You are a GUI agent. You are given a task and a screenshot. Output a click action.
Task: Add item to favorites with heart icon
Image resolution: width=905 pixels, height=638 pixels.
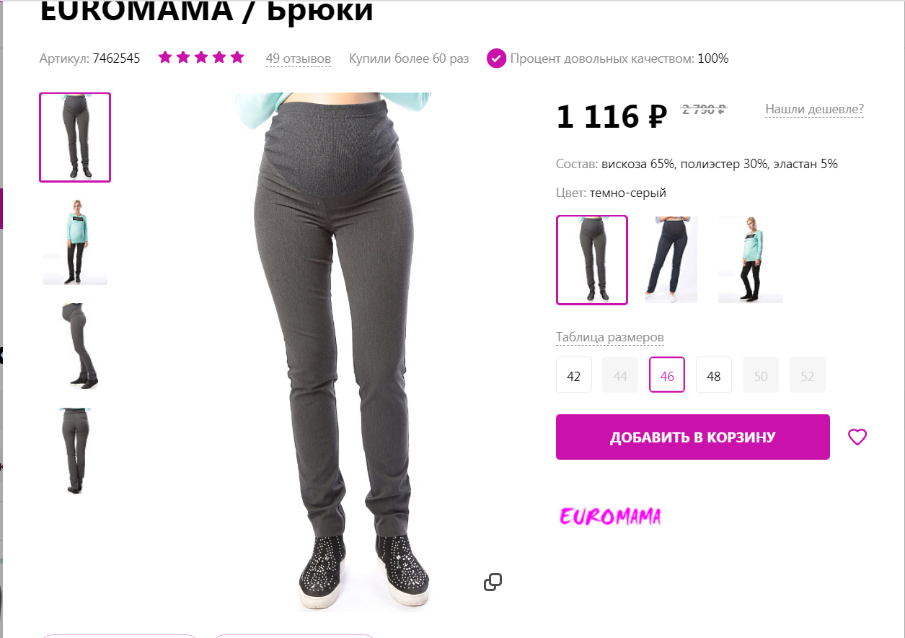pyautogui.click(x=857, y=437)
